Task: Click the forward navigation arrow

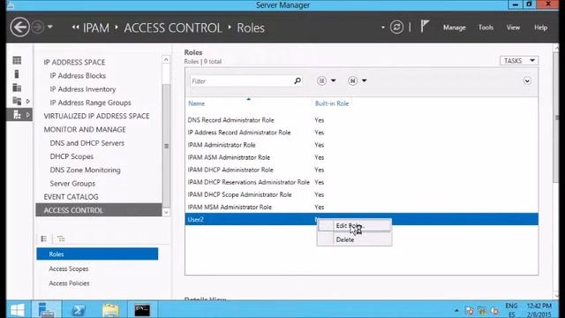Action: (37, 27)
